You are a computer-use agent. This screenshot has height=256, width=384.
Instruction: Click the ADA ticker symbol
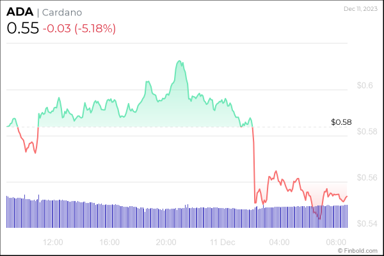point(19,12)
